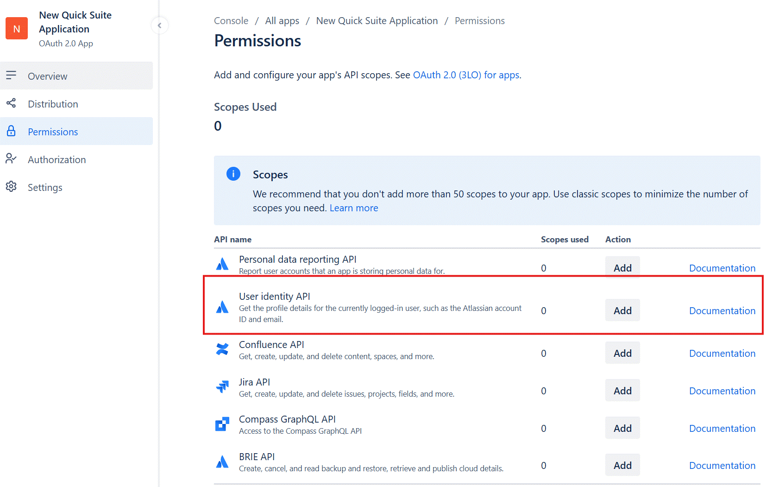Add the Confluence API

point(622,353)
